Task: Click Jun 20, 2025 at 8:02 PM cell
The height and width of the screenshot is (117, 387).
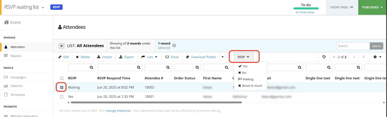Action: pos(115,87)
